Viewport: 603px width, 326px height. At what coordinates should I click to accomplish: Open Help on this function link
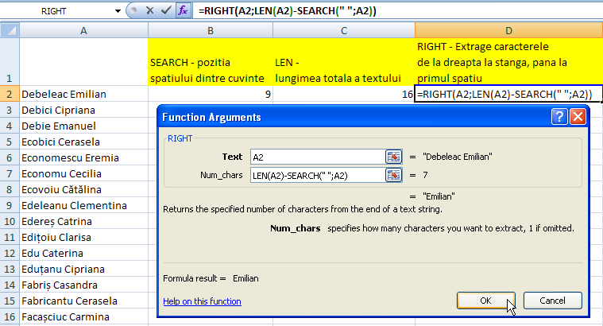point(202,301)
